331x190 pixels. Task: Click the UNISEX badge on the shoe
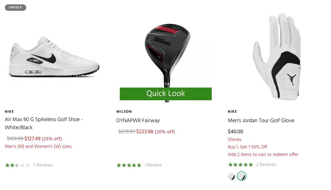[15, 7]
